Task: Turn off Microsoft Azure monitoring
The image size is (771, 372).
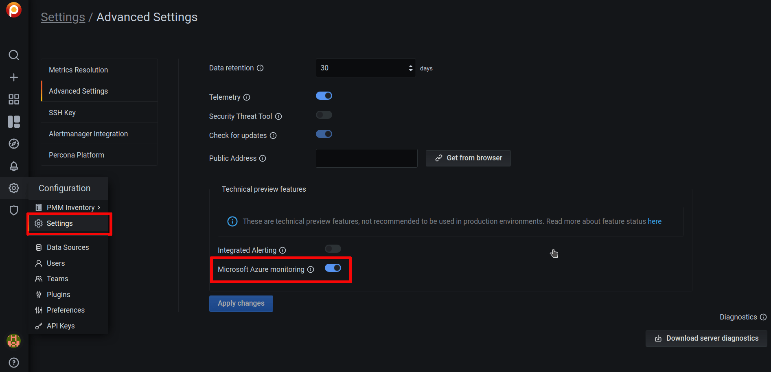Action: (x=333, y=268)
